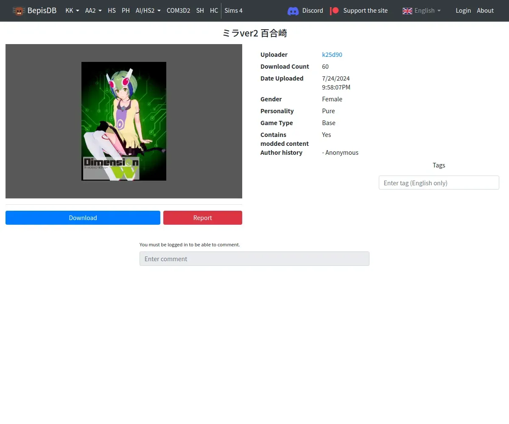Image resolution: width=509 pixels, height=424 pixels.
Task: Click the must be logged in notice
Action: tap(190, 245)
